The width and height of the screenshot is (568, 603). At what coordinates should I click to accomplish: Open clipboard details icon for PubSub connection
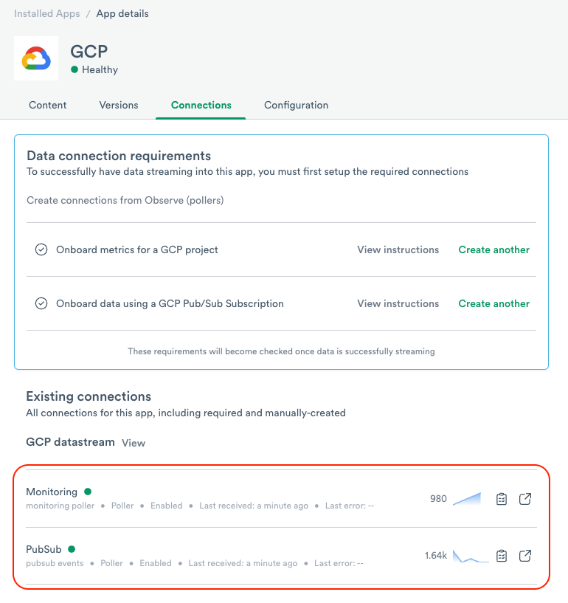click(x=502, y=556)
